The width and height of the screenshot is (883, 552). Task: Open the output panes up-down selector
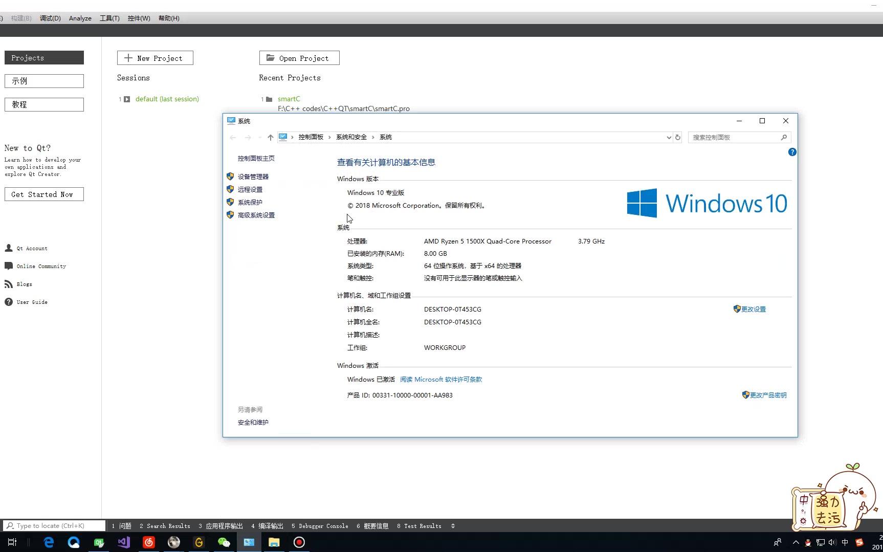453,526
